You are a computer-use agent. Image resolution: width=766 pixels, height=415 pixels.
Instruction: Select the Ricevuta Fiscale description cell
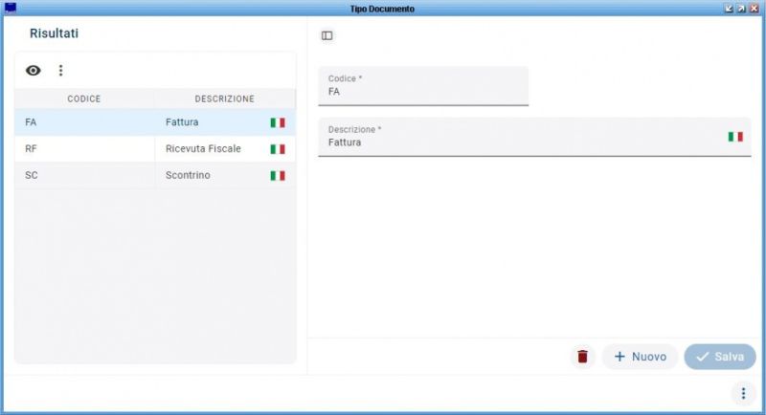point(225,149)
